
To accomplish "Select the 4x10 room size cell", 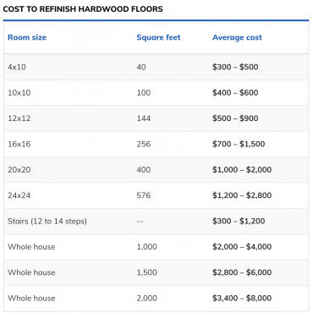I will [x=17, y=67].
